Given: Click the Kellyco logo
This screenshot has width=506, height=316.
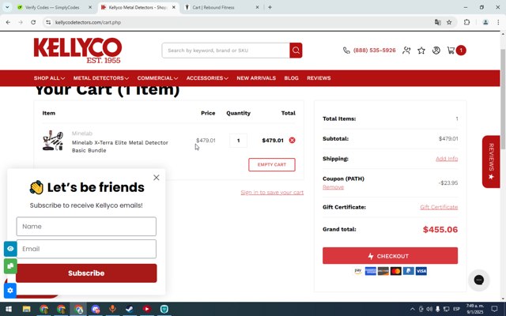Looking at the screenshot, I should pyautogui.click(x=77, y=51).
